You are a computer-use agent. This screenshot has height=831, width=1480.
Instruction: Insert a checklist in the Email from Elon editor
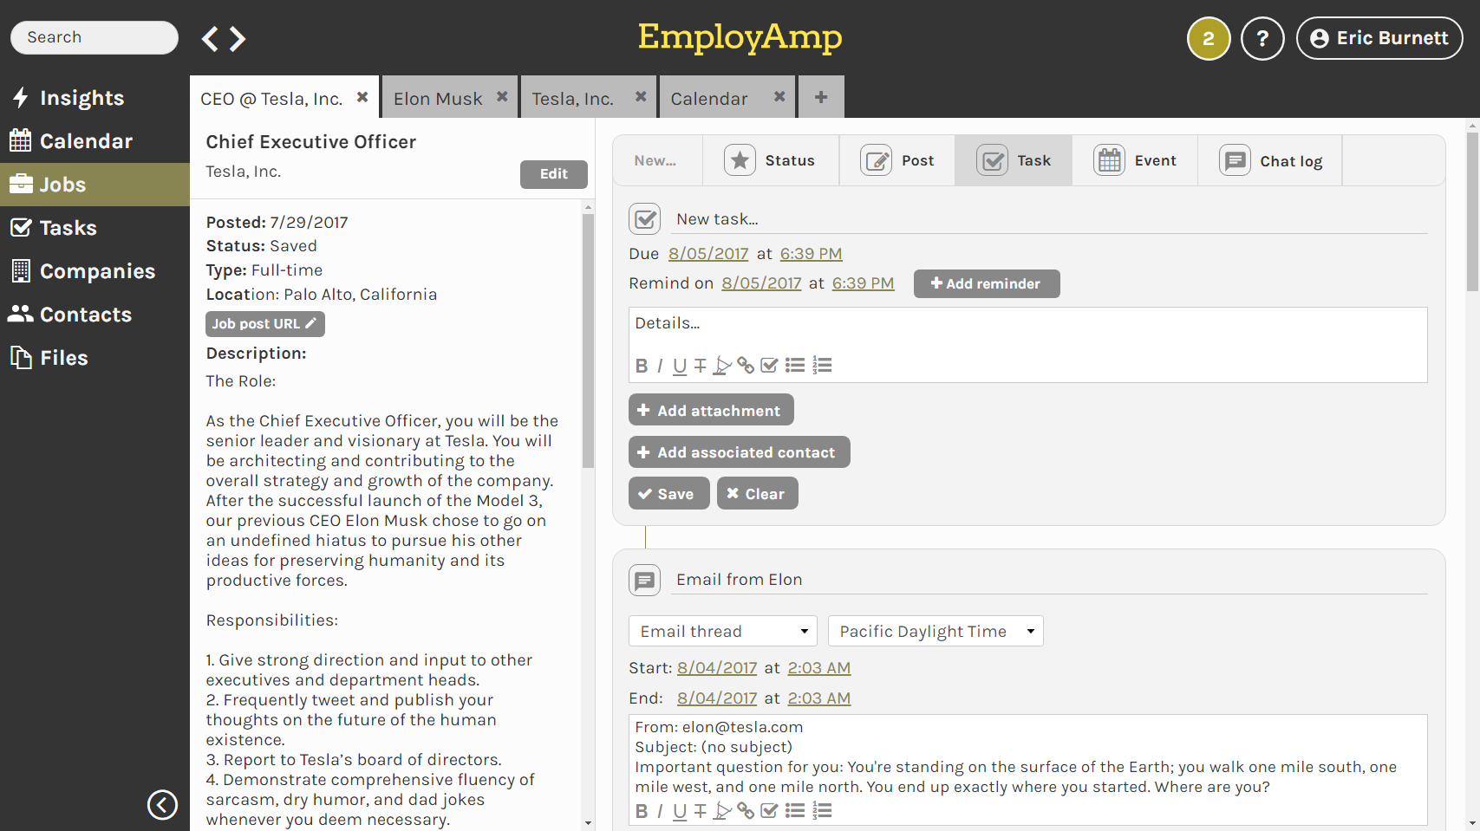point(769,811)
